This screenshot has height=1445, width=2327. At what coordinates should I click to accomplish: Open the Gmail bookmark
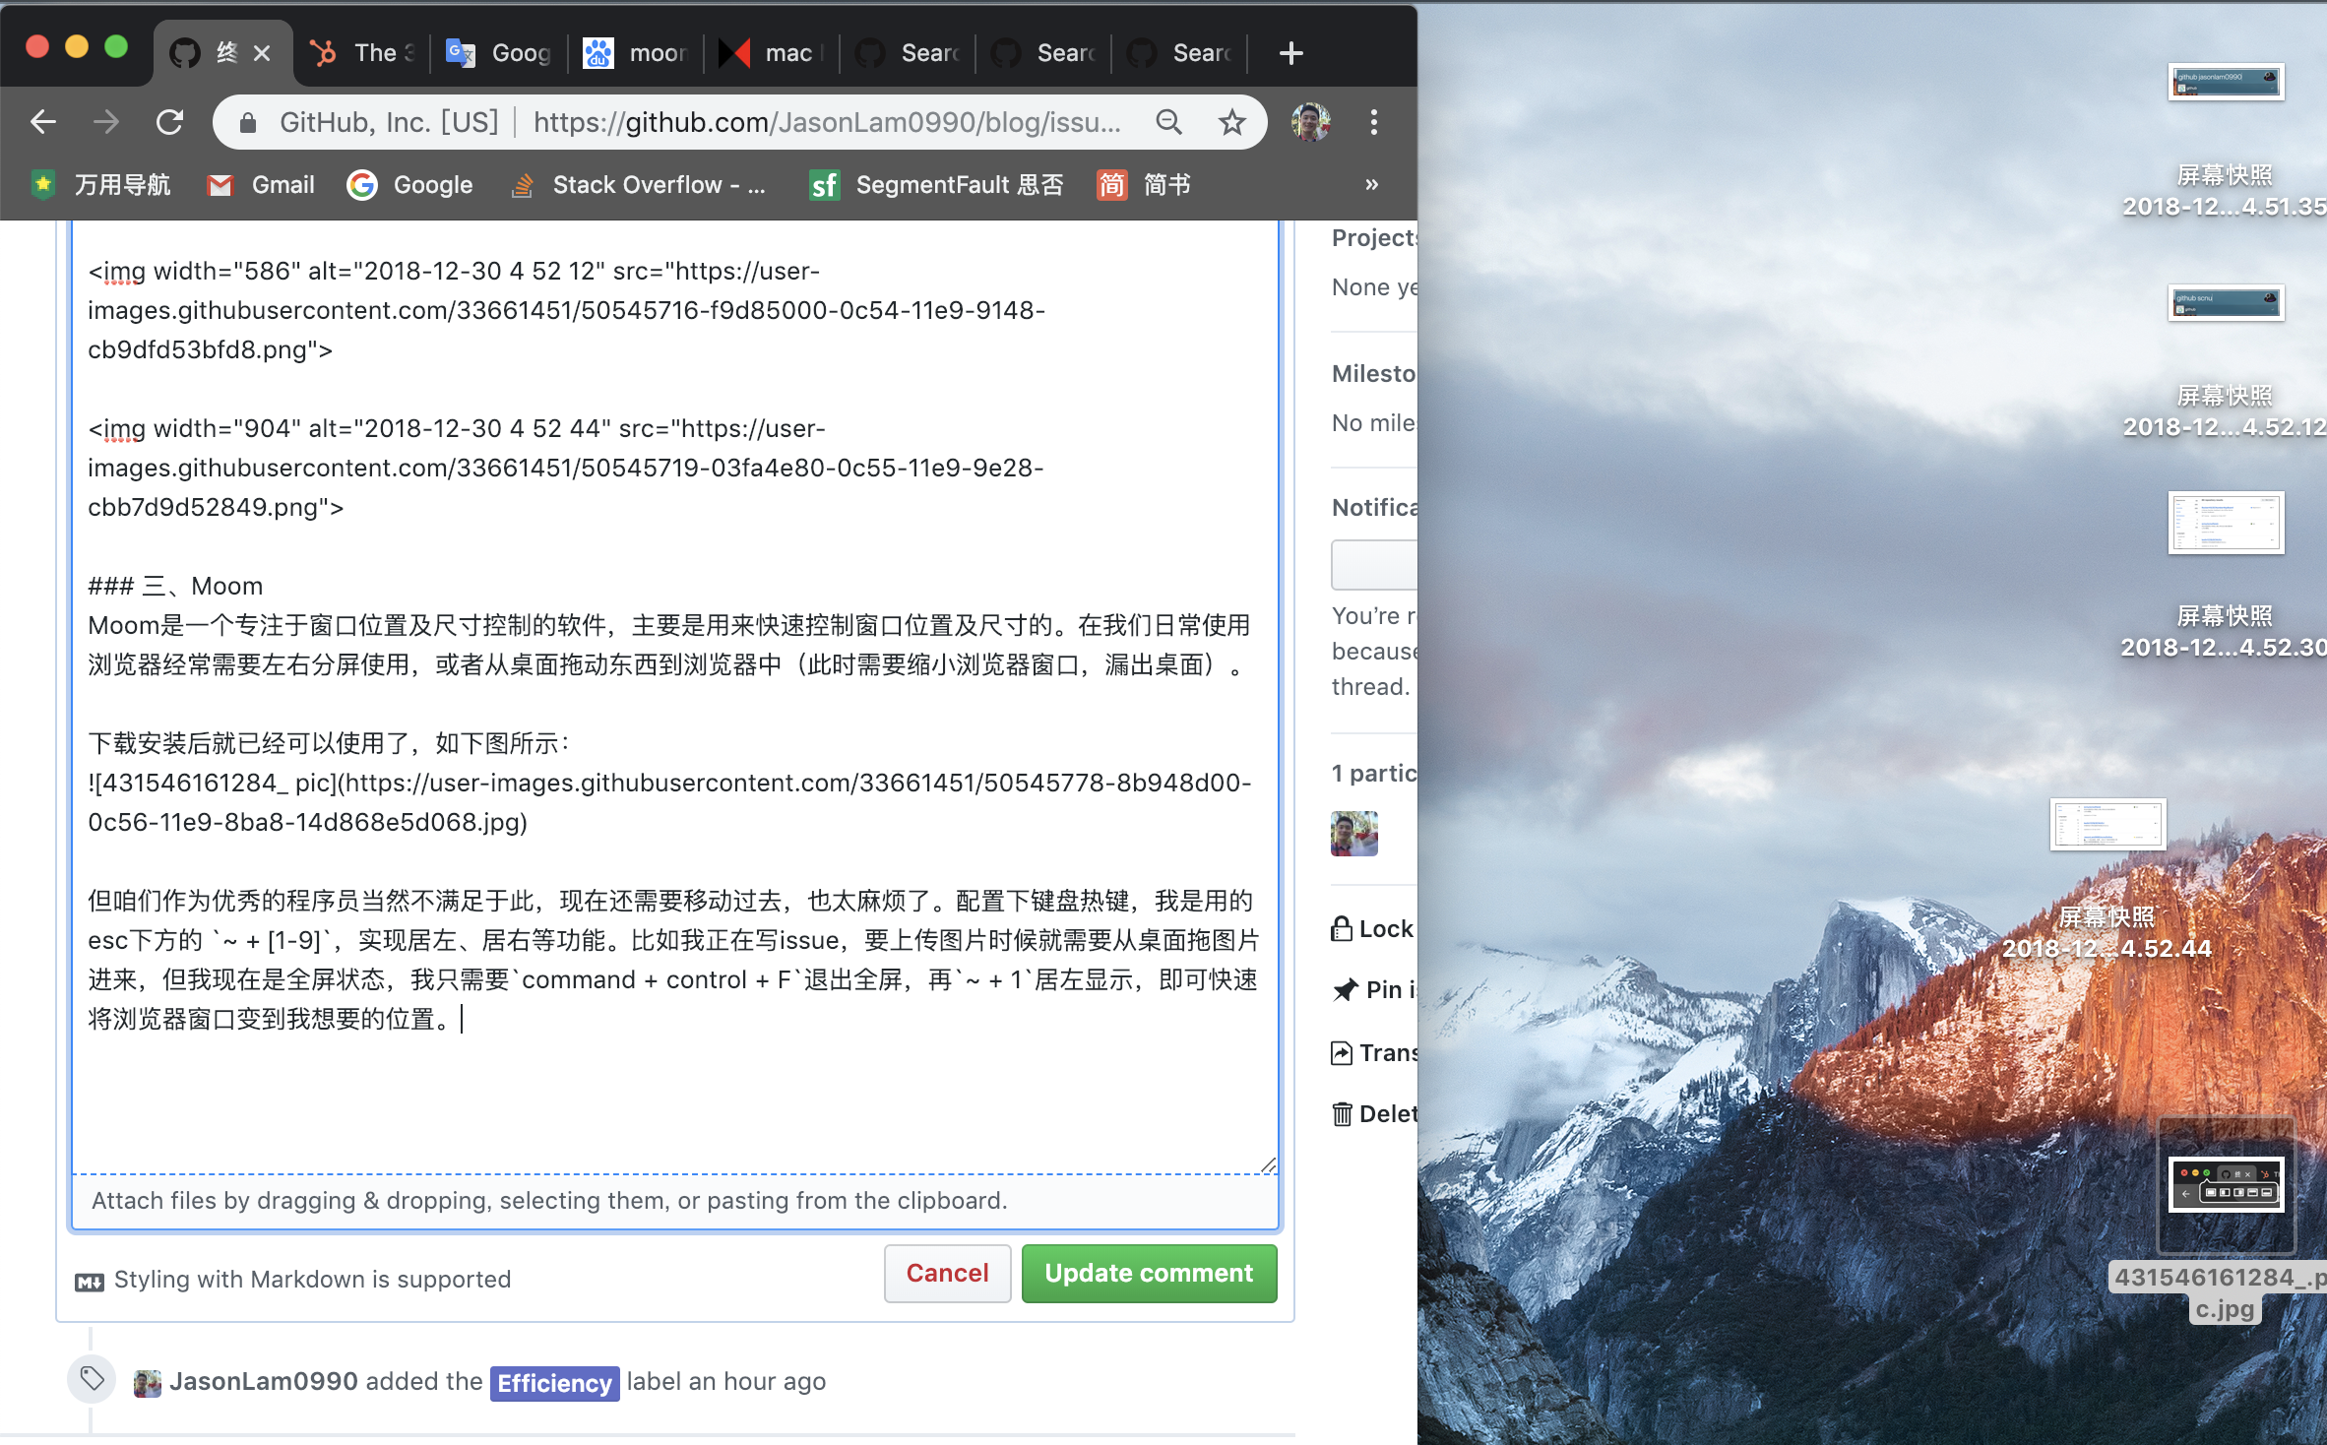point(261,185)
